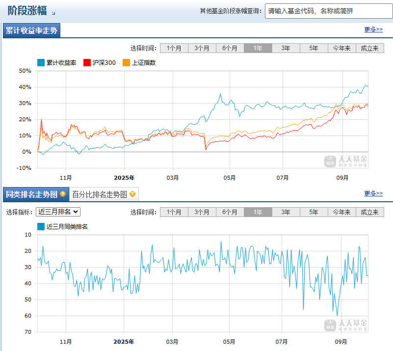Toggle the 近三月同类排名 legend swatch
393x351 pixels.
point(41,226)
